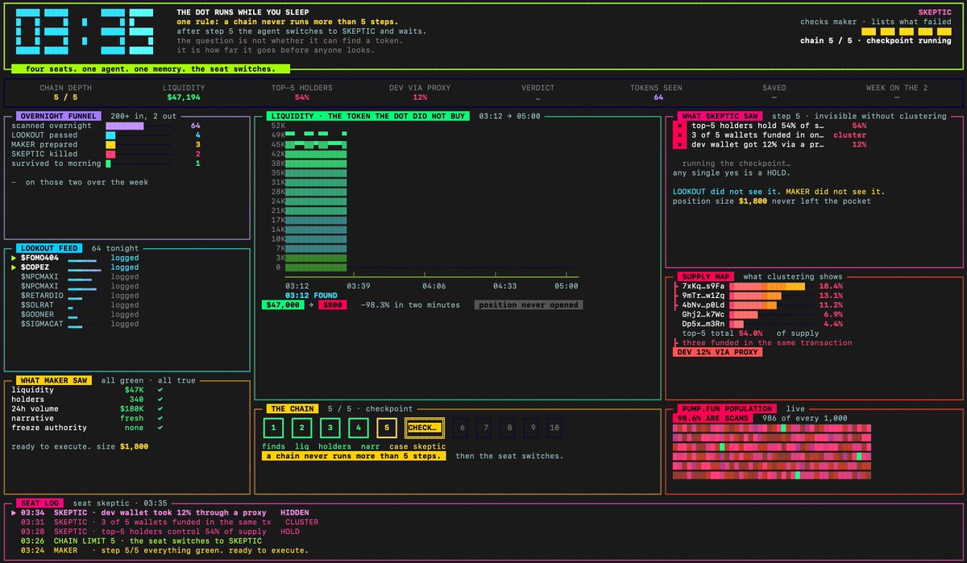This screenshot has height=563, width=967.
Task: Click the LIQUIDITY $47,194 stat in the top bar
Action: point(184,93)
